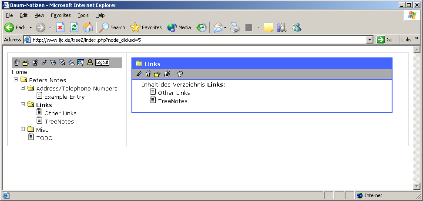Click browser Refresh icon
The image size is (423, 201).
pyautogui.click(x=74, y=27)
